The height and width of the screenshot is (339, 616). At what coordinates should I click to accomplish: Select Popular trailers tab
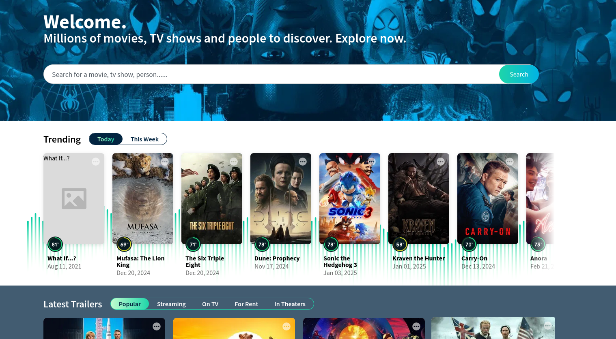[x=130, y=304]
